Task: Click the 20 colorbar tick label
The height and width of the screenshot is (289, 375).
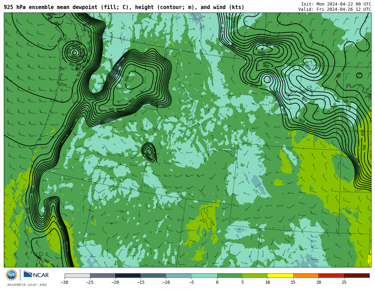Action: [x=318, y=282]
